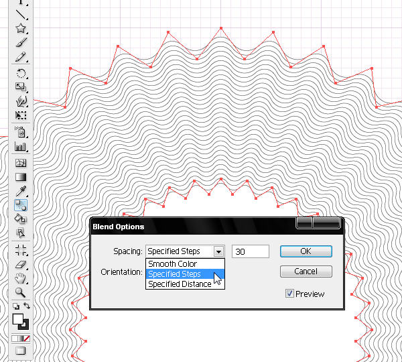Change the screen mode
The height and width of the screenshot is (362, 402).
click(21, 351)
